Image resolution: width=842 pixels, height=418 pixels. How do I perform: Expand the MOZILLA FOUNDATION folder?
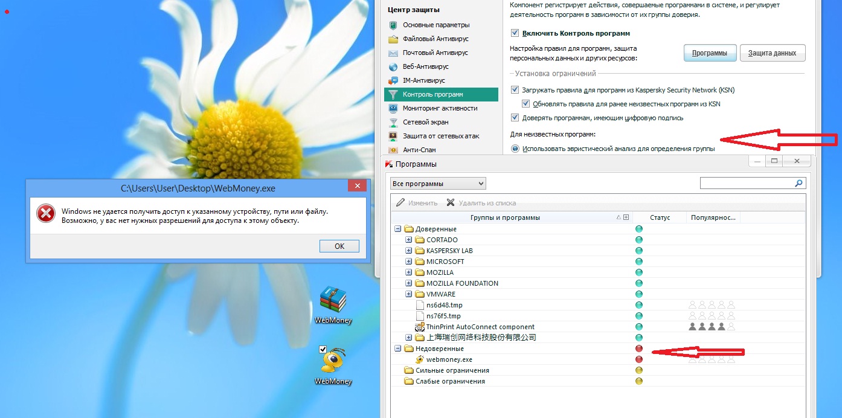408,283
